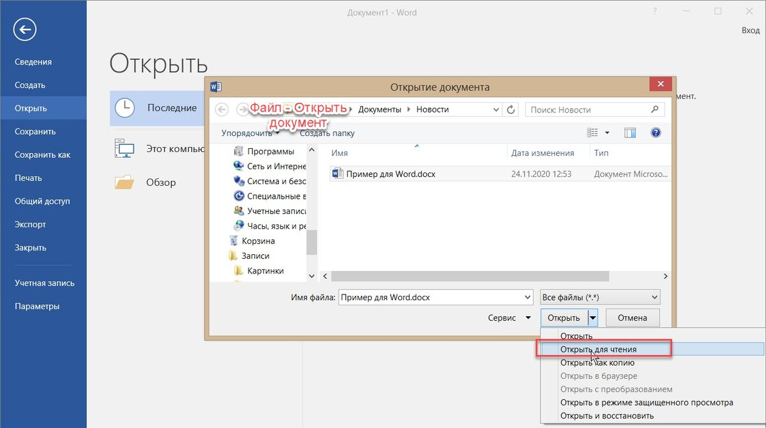Click the Открыть button in the dialog
The height and width of the screenshot is (428, 766).
coord(564,317)
